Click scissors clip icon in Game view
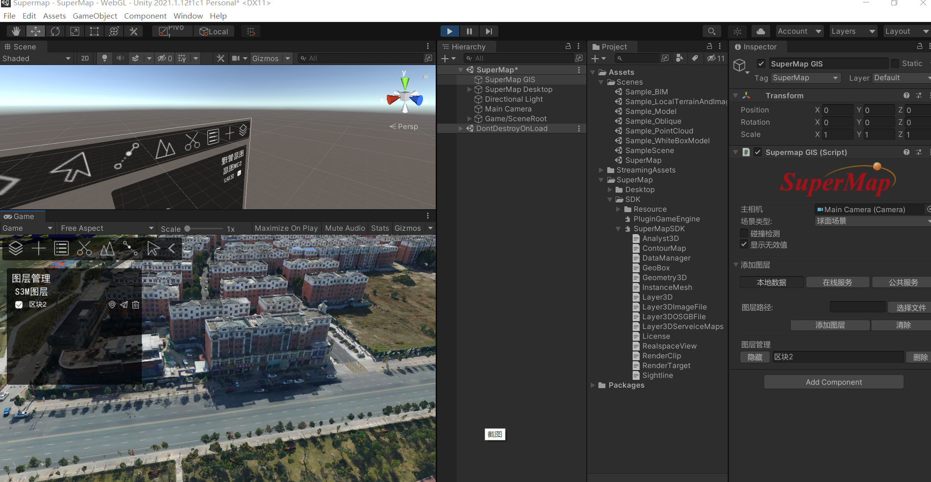This screenshot has height=482, width=931. click(84, 248)
